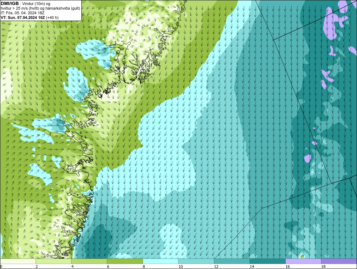Click the 16–18 m/s lavender swatch
The width and height of the screenshot is (357, 269).
(x=303, y=261)
